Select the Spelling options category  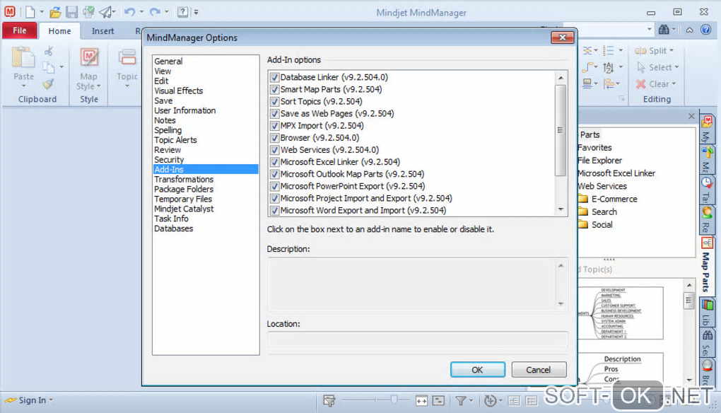click(168, 130)
